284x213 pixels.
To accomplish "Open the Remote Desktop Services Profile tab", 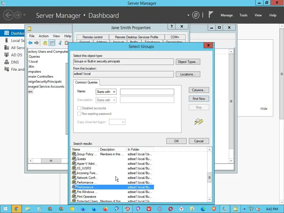I will [136, 37].
